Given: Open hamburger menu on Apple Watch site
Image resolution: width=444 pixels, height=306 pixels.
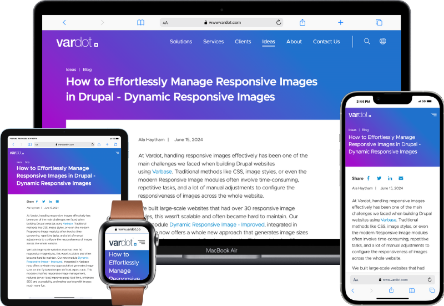Looking at the screenshot, I should tap(142, 242).
